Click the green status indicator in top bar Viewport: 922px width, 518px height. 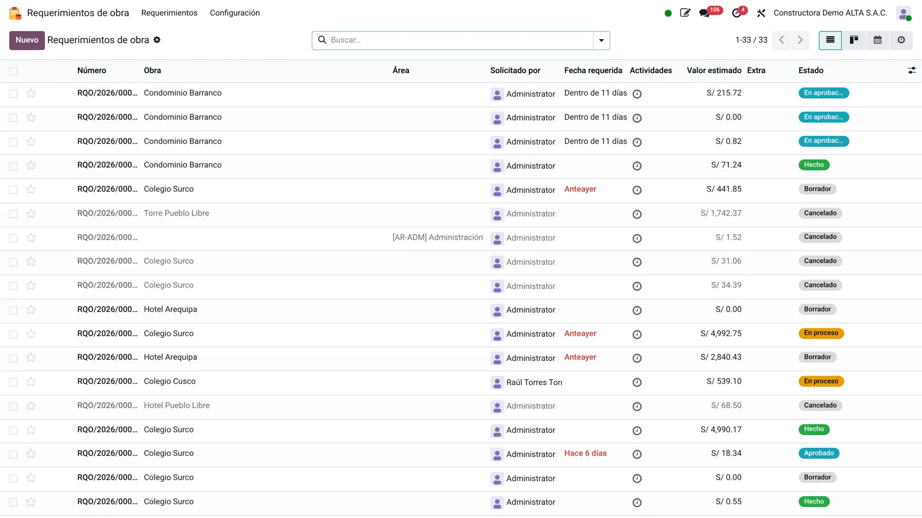pos(668,13)
